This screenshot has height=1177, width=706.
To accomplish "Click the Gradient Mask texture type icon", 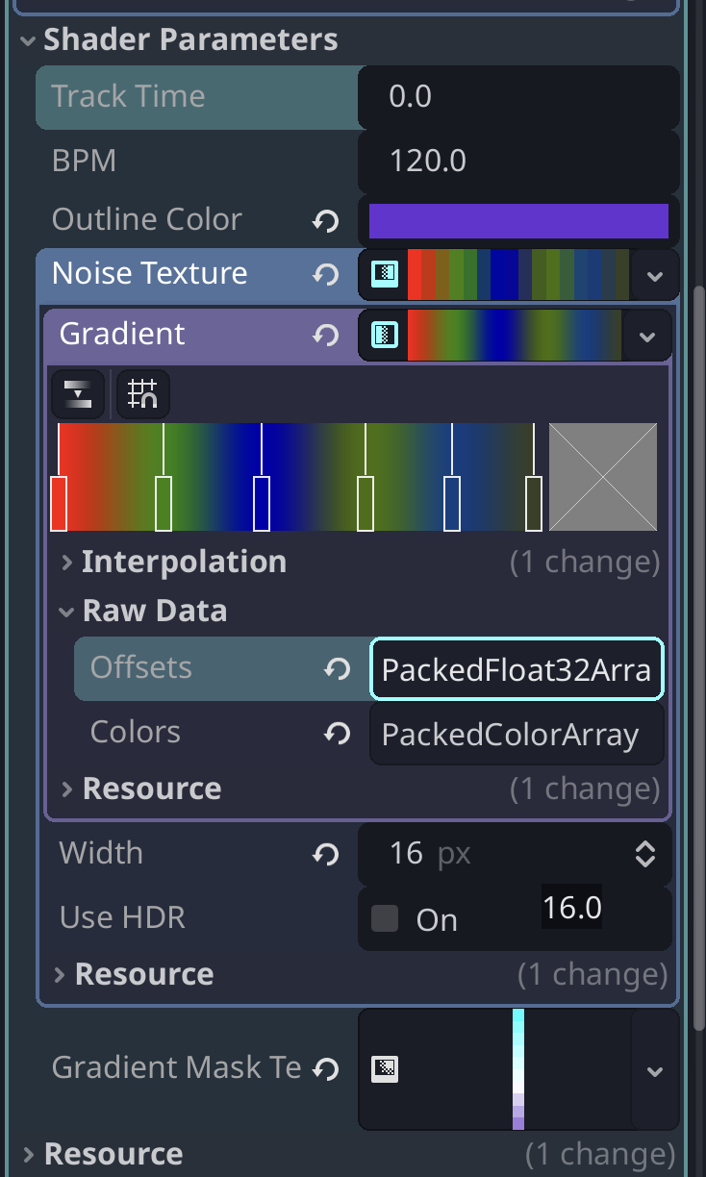I will 385,1068.
